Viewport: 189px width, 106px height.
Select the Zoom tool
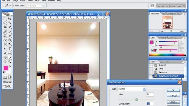(10, 62)
